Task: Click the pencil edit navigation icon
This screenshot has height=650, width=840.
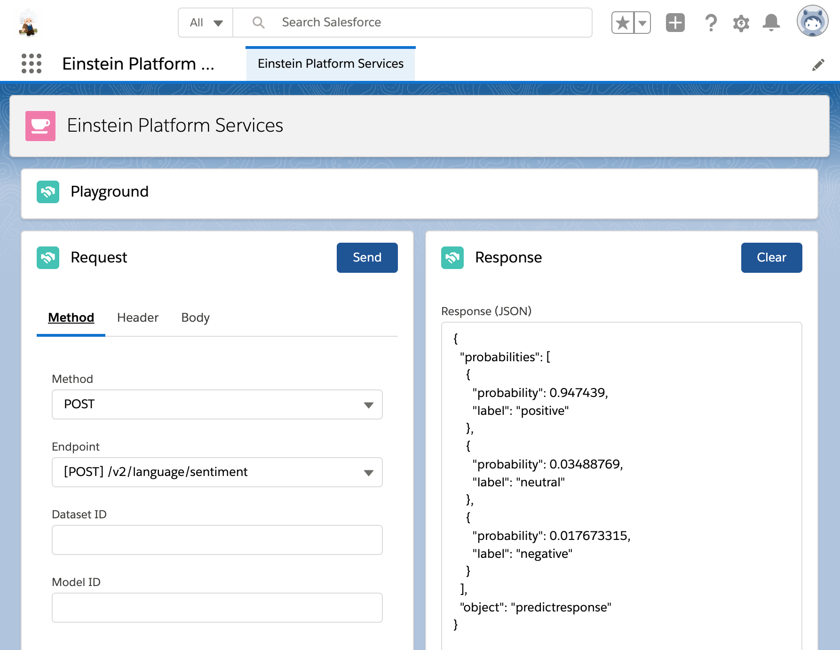Action: point(818,64)
